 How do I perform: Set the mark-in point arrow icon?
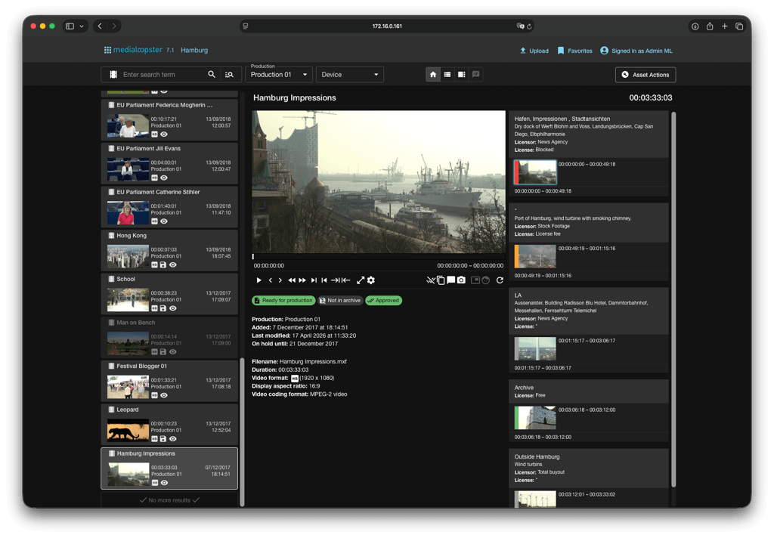[335, 280]
